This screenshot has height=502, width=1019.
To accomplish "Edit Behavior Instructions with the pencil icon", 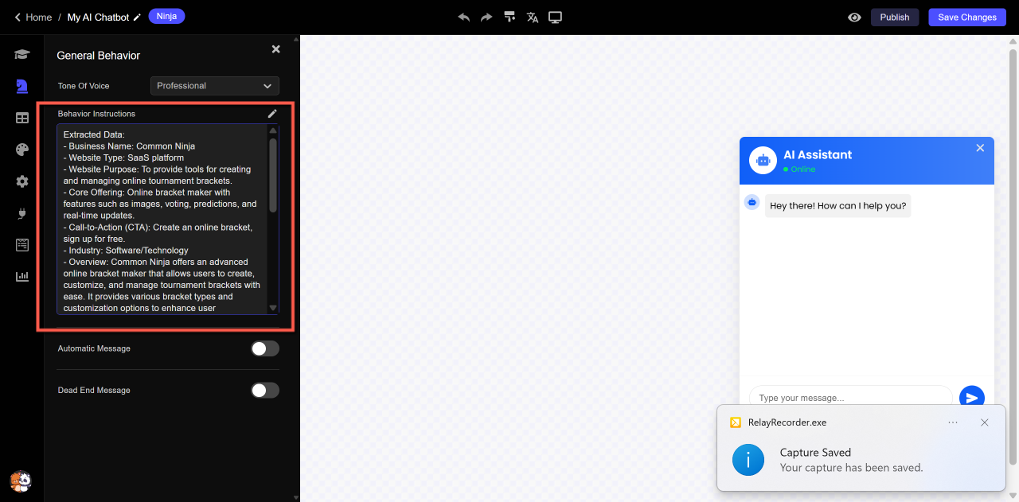I will coord(272,114).
